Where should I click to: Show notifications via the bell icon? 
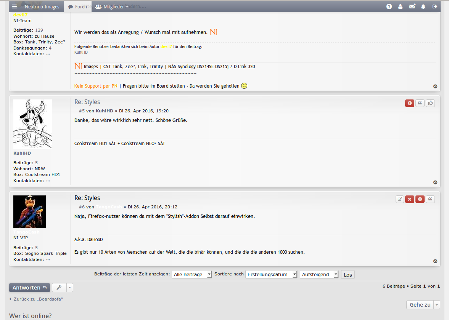click(423, 6)
